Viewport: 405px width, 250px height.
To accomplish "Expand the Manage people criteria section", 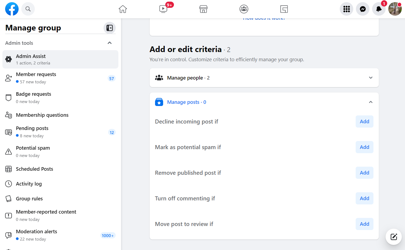I will (370, 78).
